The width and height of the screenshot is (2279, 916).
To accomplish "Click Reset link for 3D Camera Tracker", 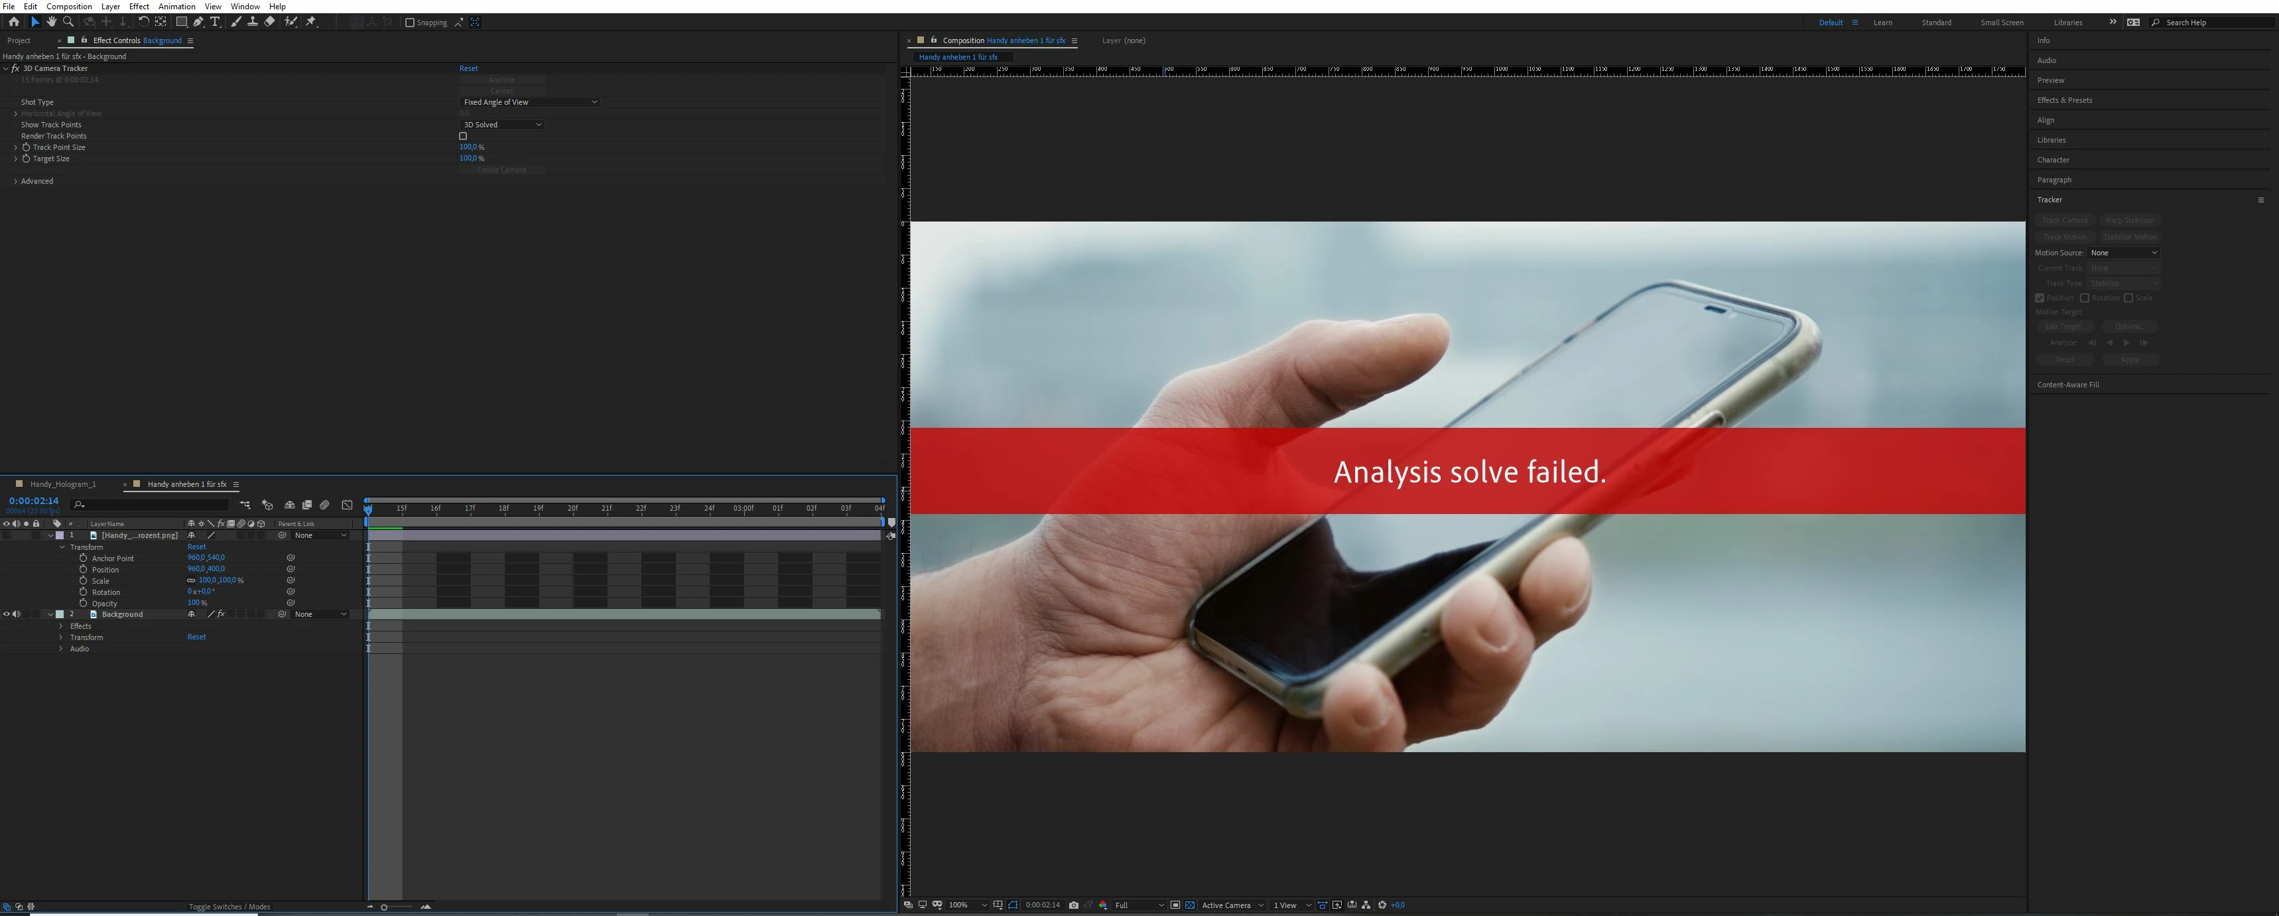I will pyautogui.click(x=468, y=68).
